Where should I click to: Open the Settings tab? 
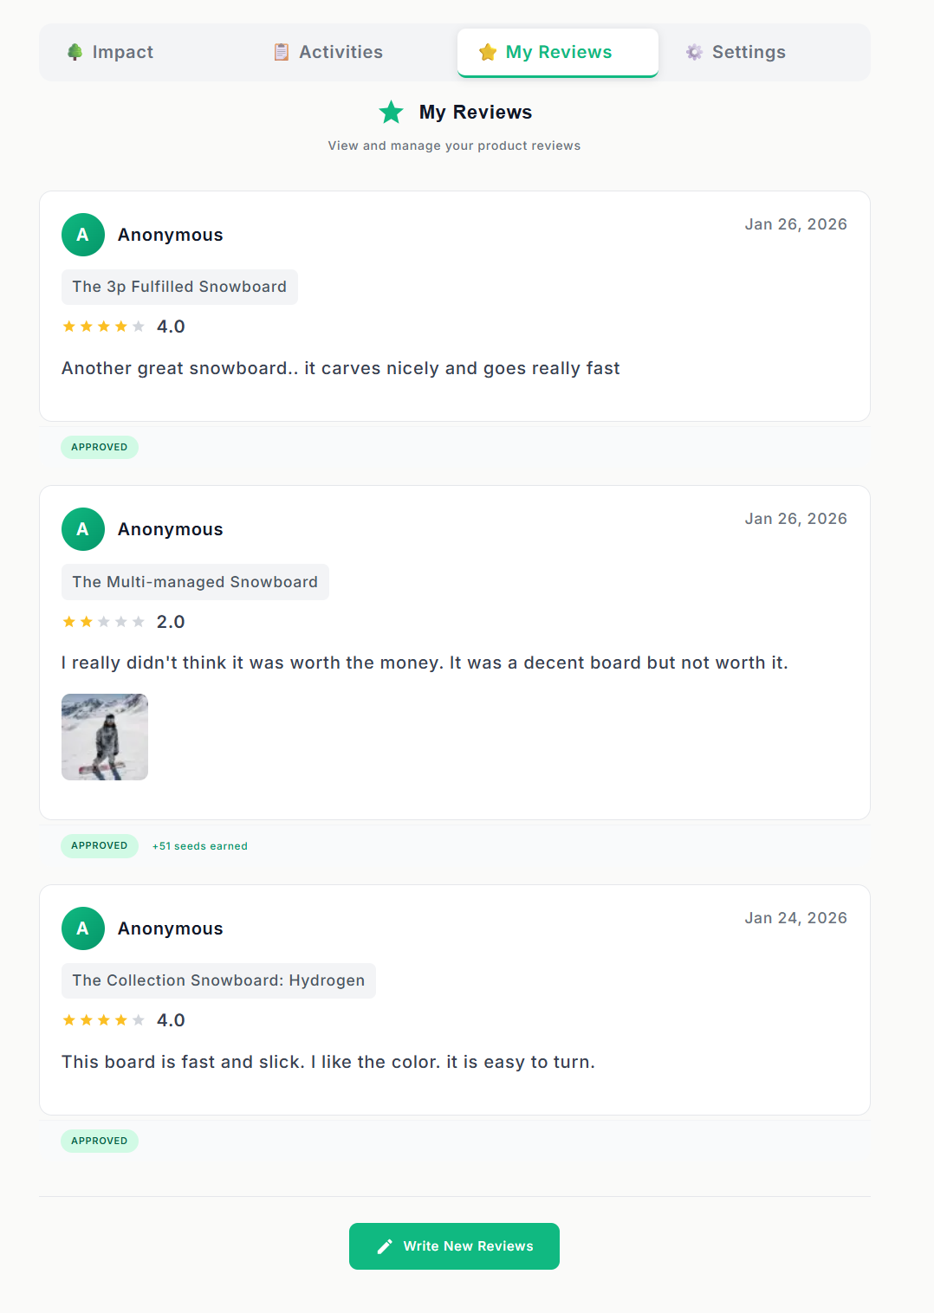click(x=749, y=52)
